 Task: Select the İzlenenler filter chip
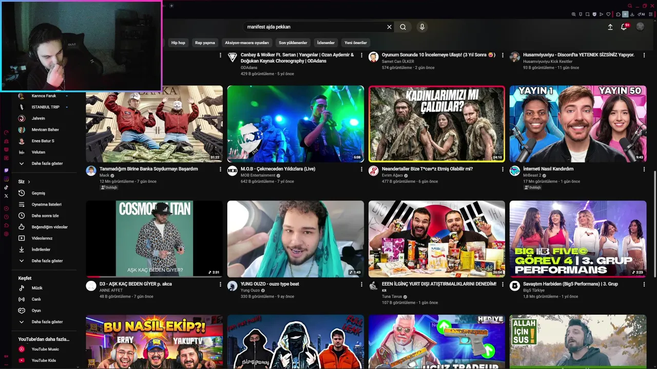[x=326, y=43]
